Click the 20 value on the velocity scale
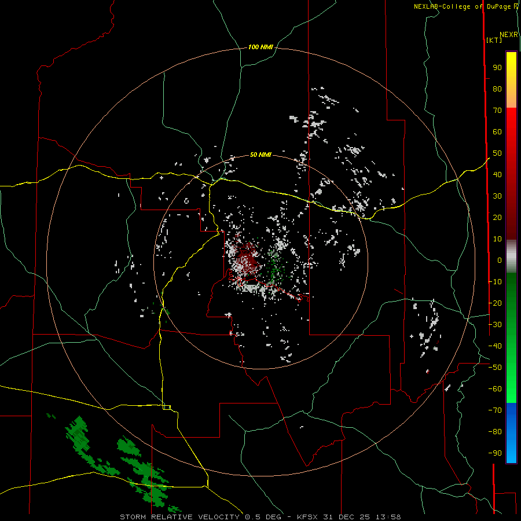This screenshot has width=521, height=521. (x=497, y=217)
